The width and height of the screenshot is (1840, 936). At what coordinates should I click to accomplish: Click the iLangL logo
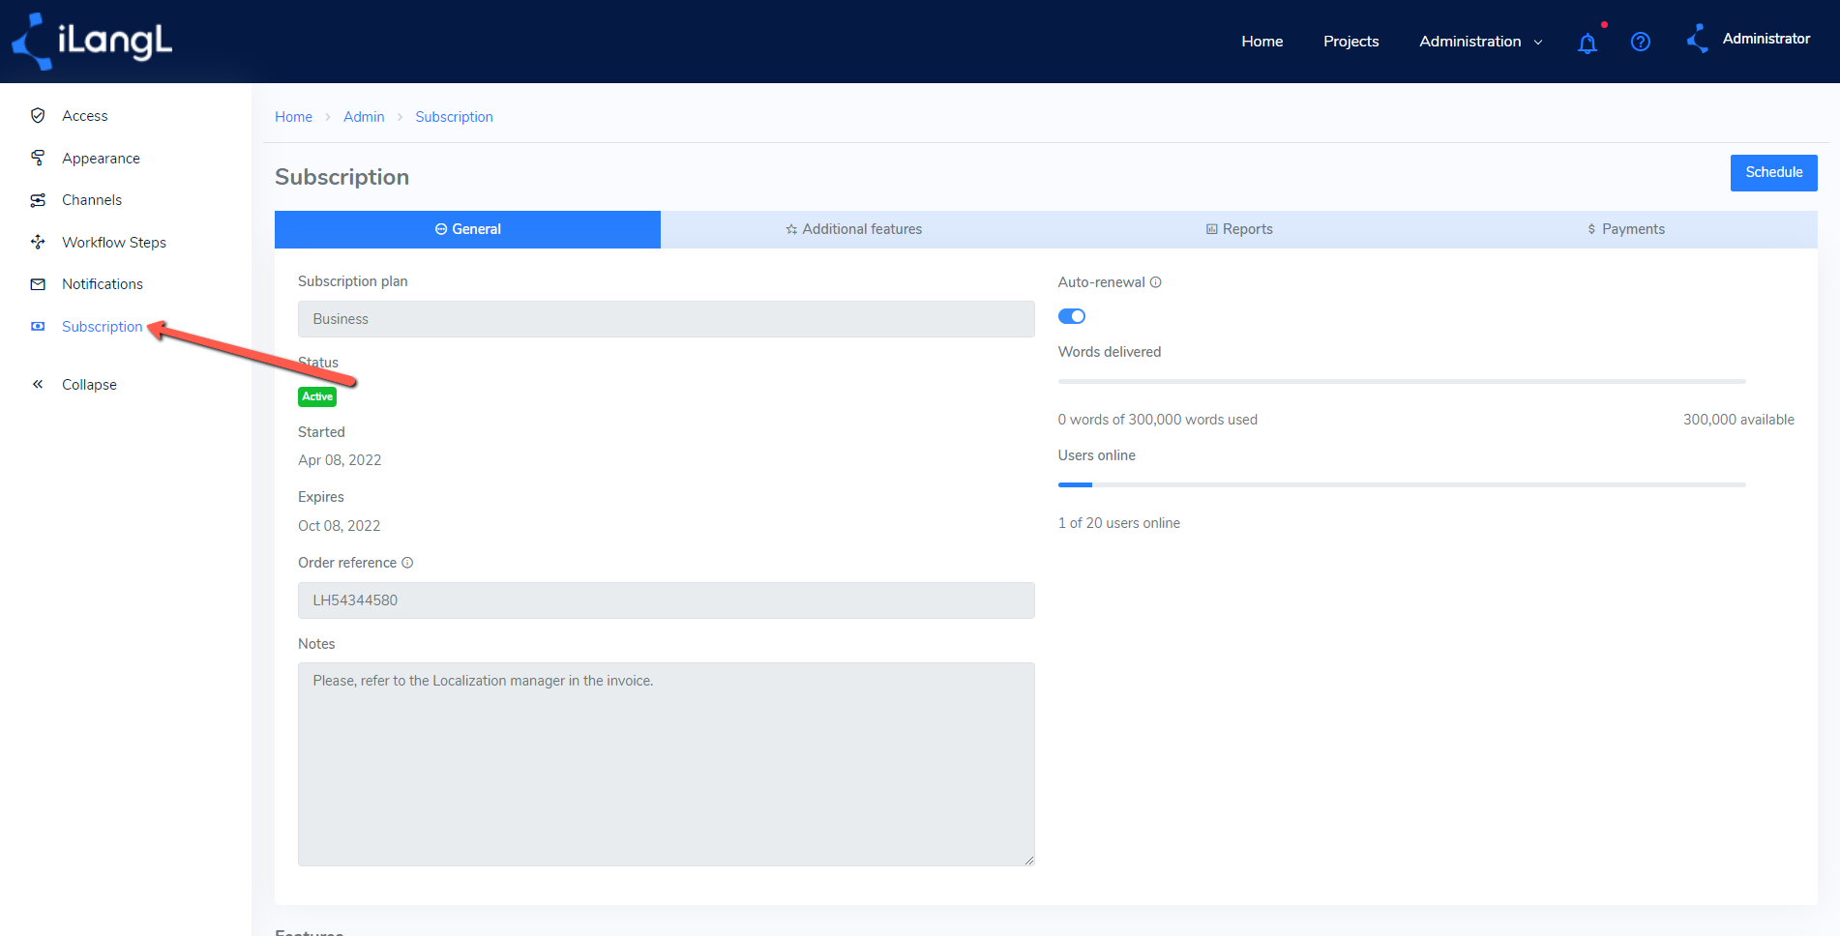coord(92,42)
